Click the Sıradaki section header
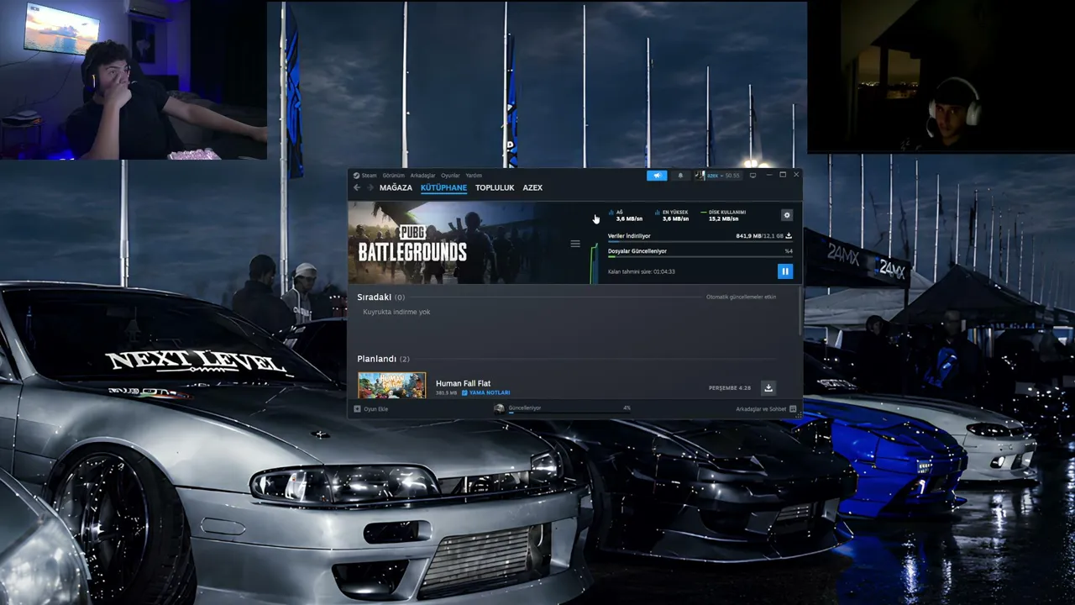The width and height of the screenshot is (1075, 605). [380, 297]
